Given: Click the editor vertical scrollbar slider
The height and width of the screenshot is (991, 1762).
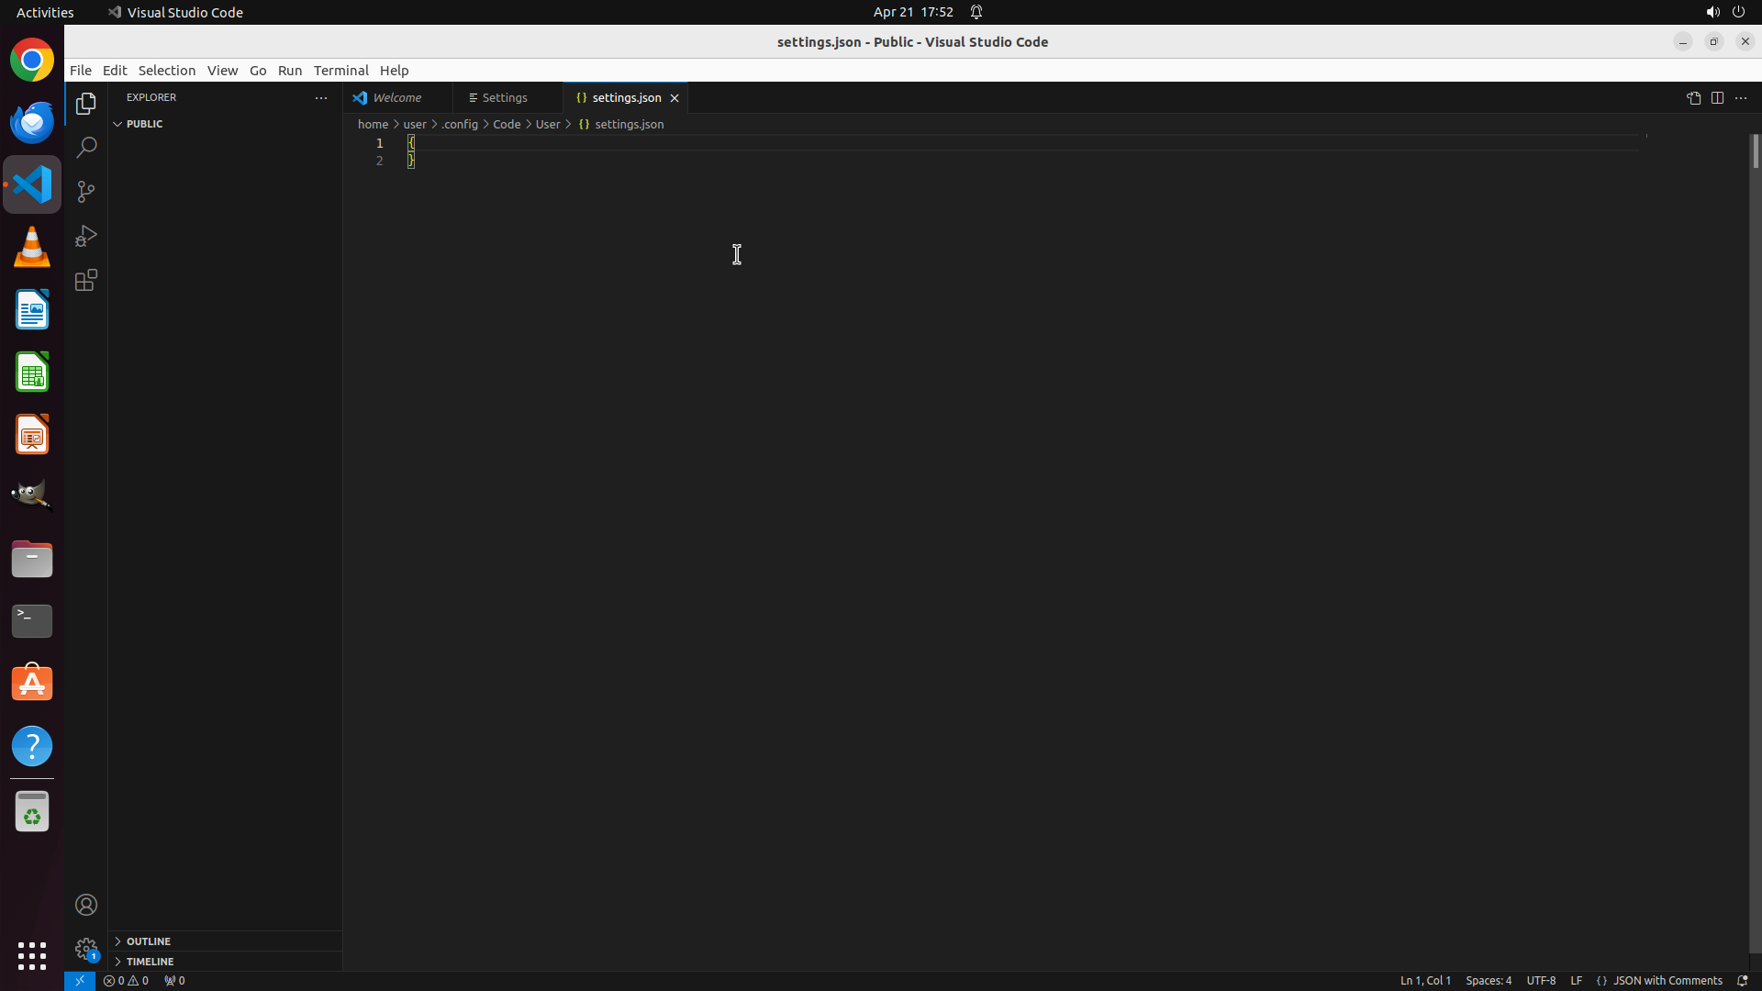Looking at the screenshot, I should coord(1755,151).
